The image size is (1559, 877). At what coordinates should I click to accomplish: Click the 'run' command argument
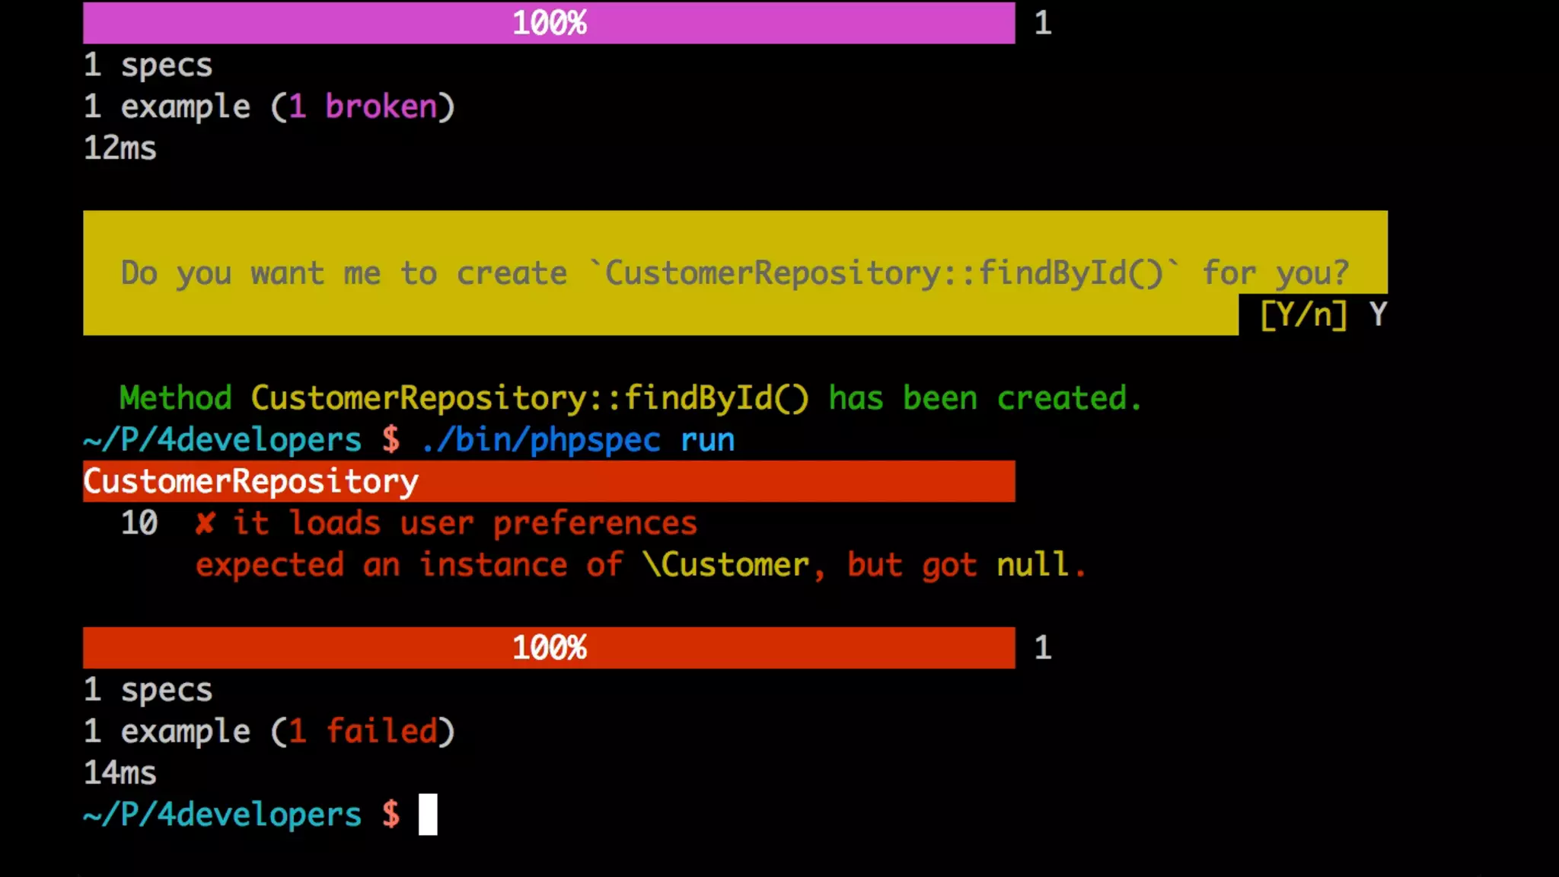[707, 441]
